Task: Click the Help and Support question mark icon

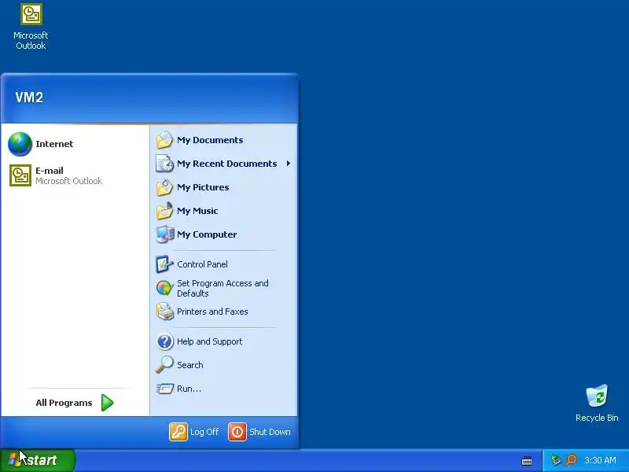Action: 164,341
